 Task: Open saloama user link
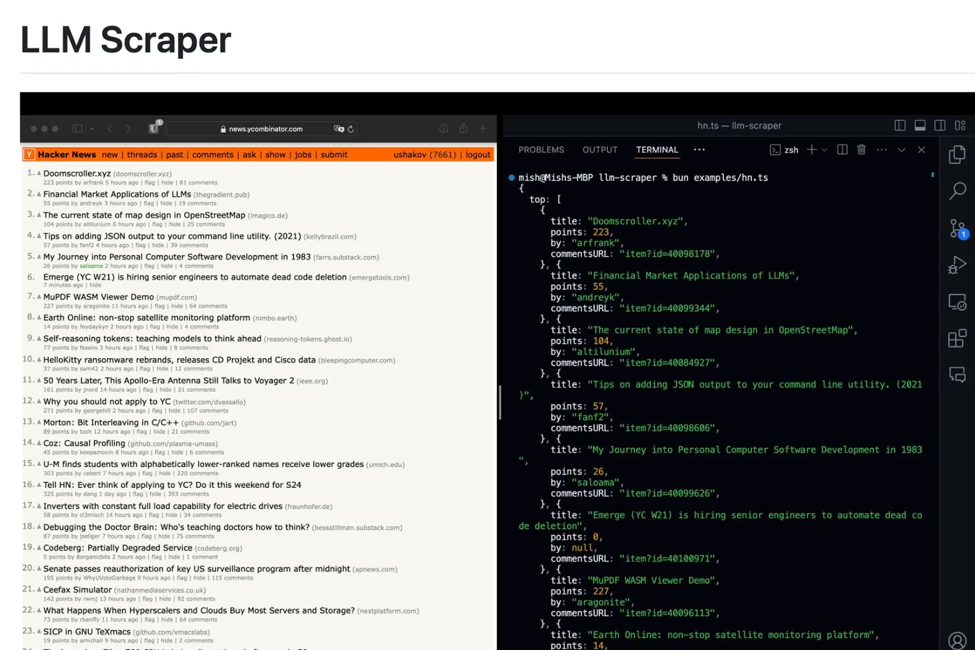pyautogui.click(x=91, y=266)
